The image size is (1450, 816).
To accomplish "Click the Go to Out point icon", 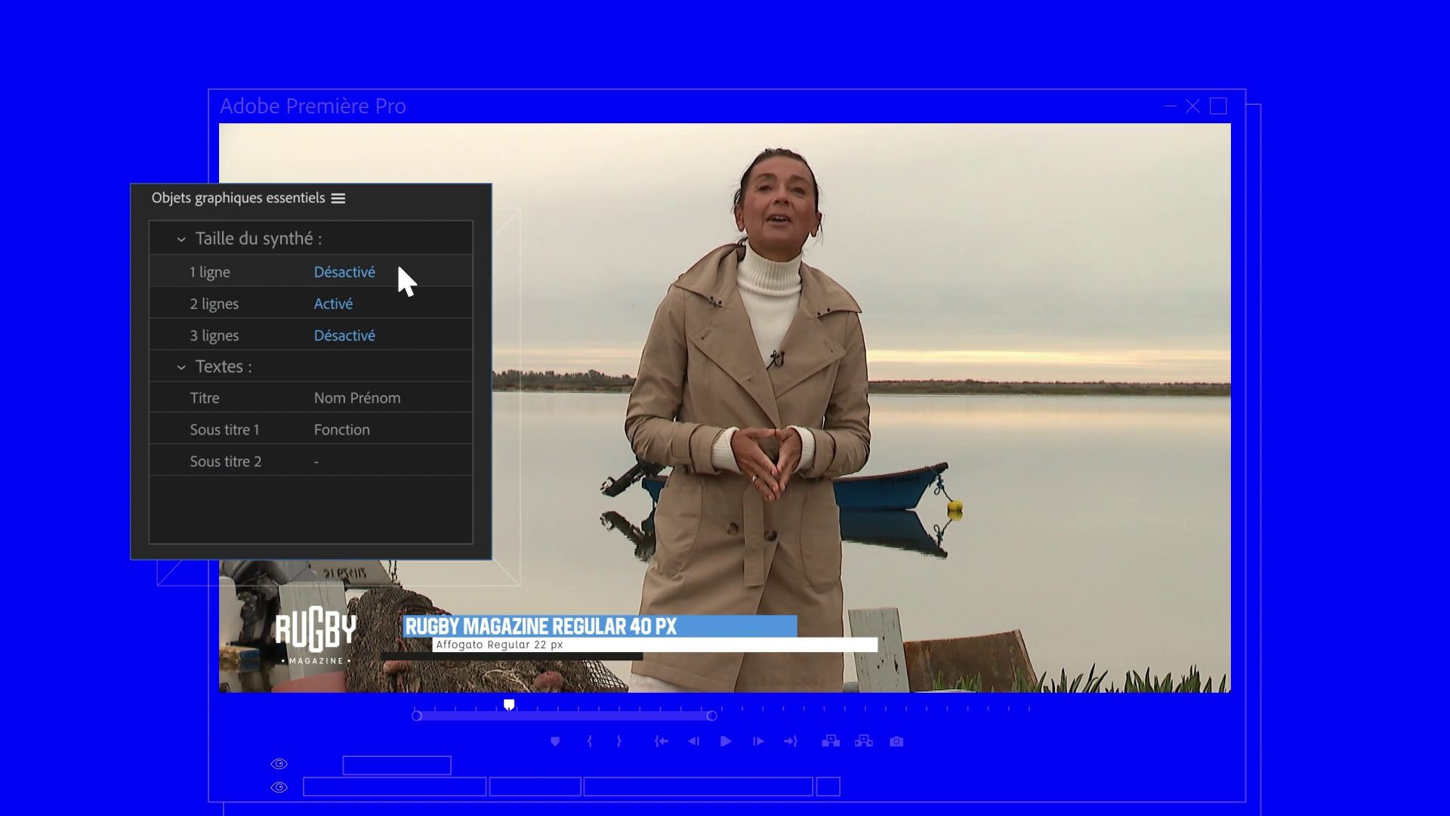I will [x=791, y=741].
